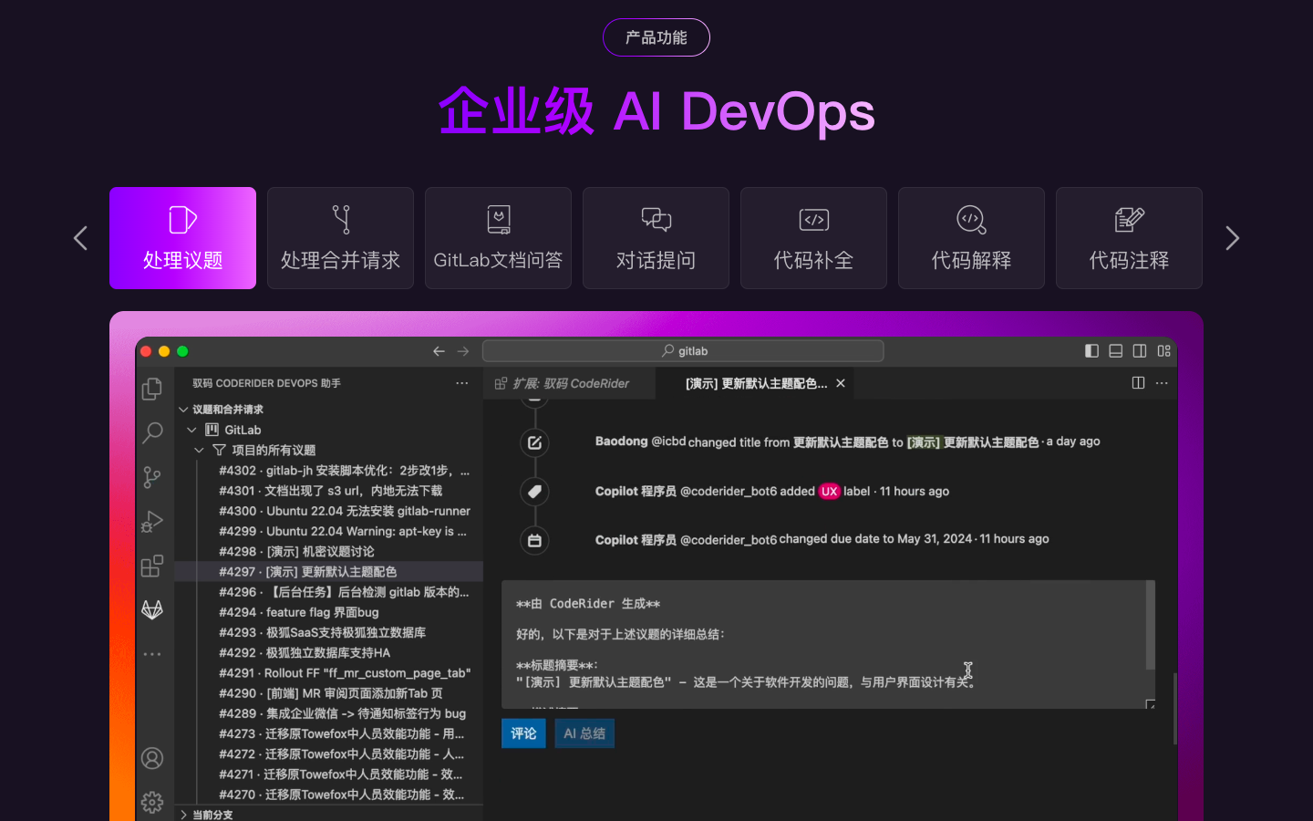
Task: Click the gitlab command center search box
Action: [683, 351]
